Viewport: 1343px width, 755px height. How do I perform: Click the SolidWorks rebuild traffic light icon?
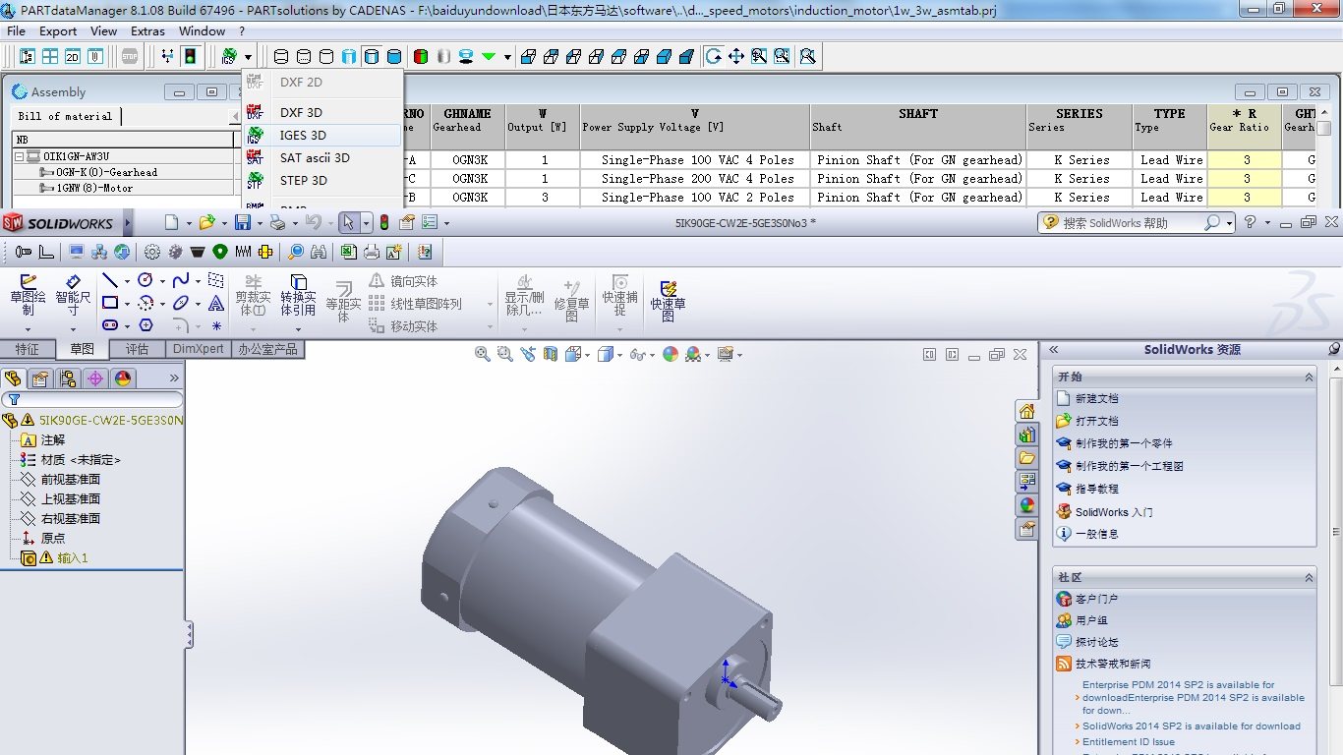[x=383, y=223]
